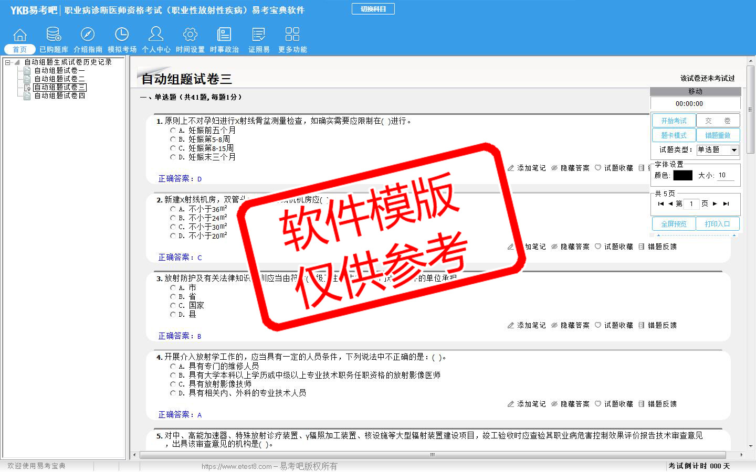Click the font 大小 input field
Screen dimensions: 756x472
click(x=726, y=175)
